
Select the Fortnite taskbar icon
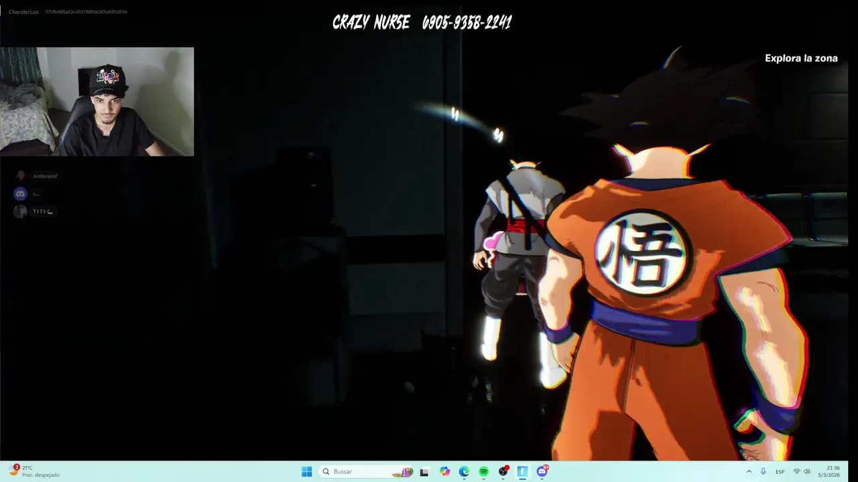[523, 471]
